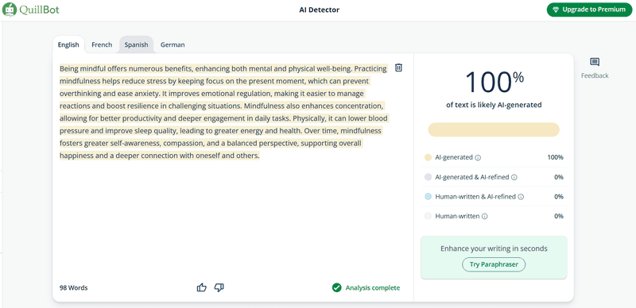Click the diamond icon in Upgrade button
This screenshot has width=636, height=308.
point(556,10)
